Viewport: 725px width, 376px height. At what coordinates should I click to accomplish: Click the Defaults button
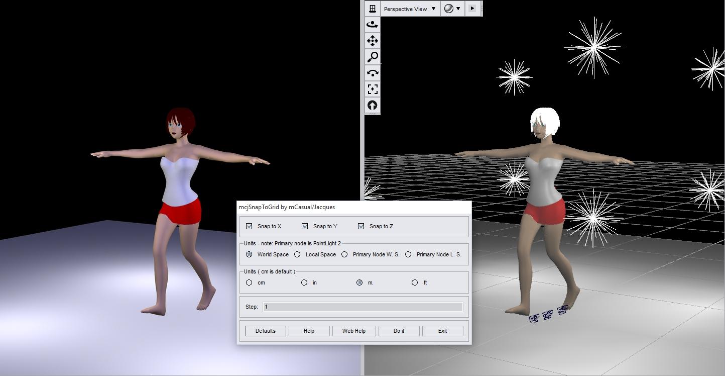[265, 331]
